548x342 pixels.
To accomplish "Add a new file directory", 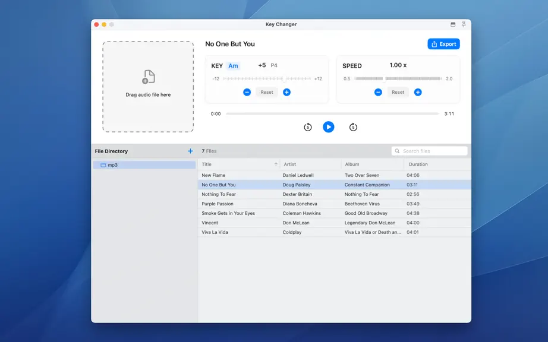I will [190, 151].
